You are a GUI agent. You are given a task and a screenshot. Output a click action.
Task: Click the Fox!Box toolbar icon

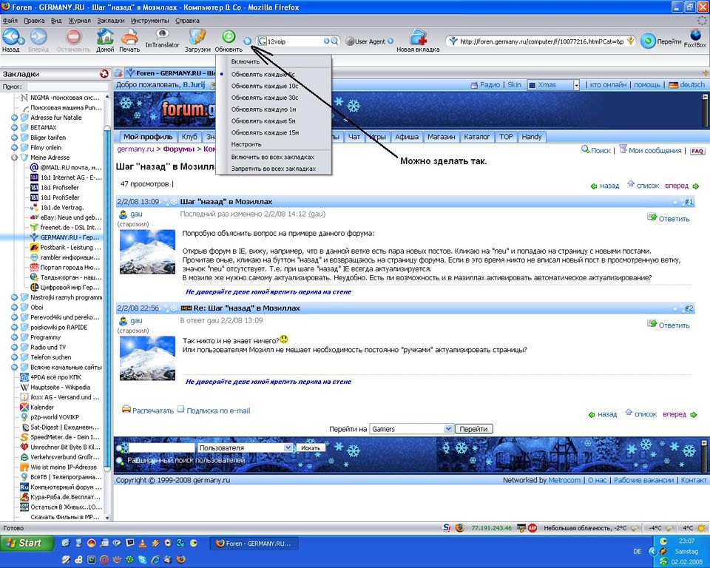point(695,35)
